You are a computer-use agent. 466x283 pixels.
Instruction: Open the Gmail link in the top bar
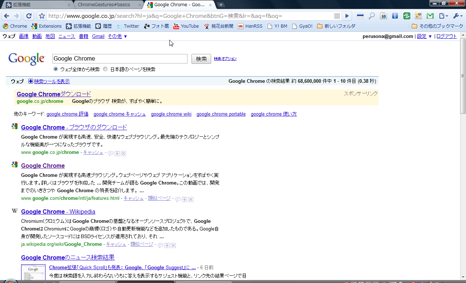point(98,36)
